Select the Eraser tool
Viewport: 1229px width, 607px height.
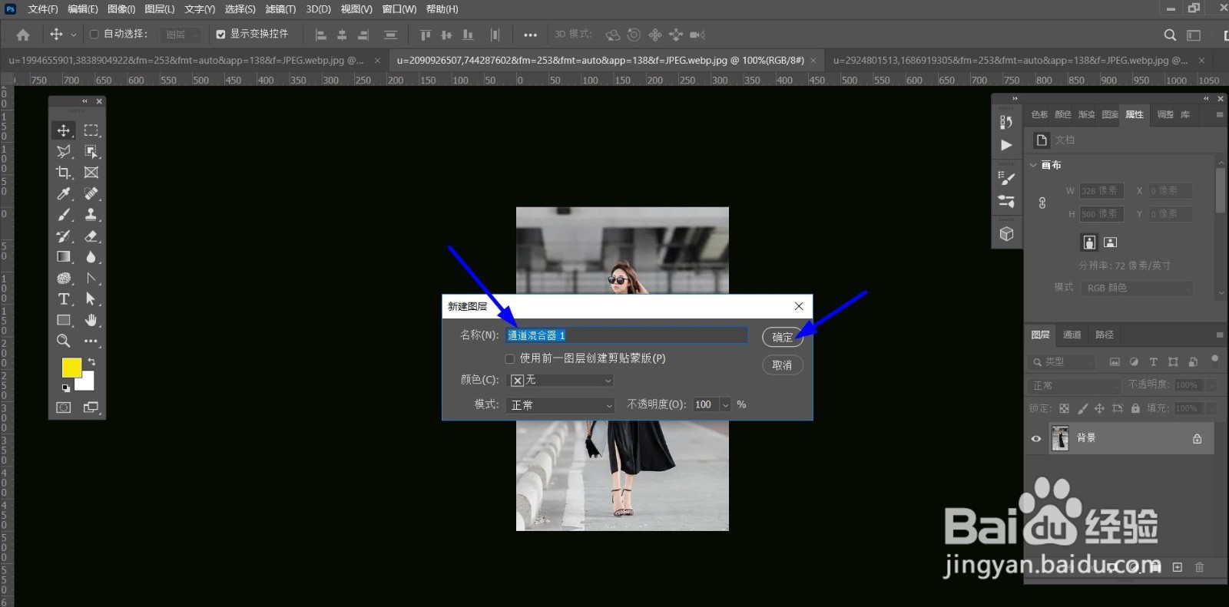(91, 236)
